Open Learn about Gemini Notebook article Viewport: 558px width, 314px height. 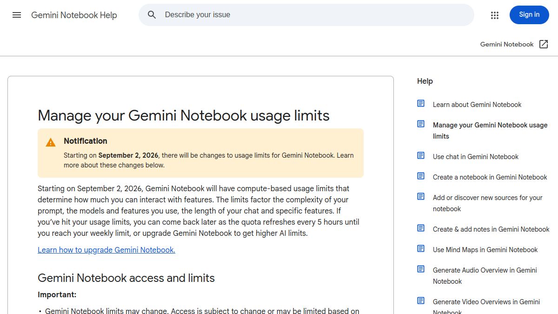[x=477, y=105]
